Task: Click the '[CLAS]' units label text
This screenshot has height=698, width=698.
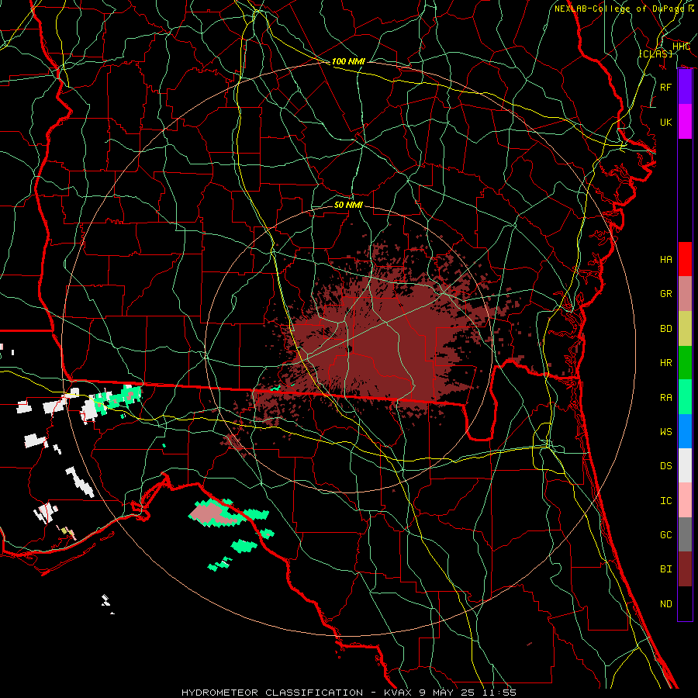Action: (655, 54)
